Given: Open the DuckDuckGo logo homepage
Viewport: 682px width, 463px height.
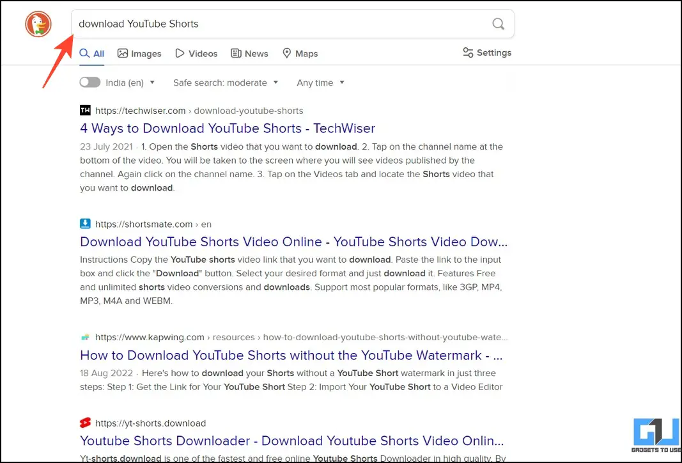Looking at the screenshot, I should [x=38, y=24].
